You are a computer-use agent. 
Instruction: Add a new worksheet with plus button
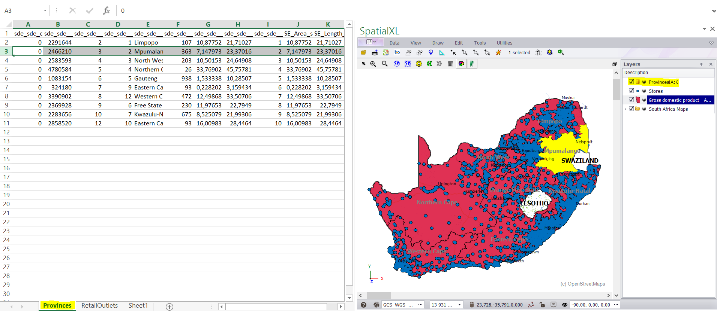tap(169, 307)
